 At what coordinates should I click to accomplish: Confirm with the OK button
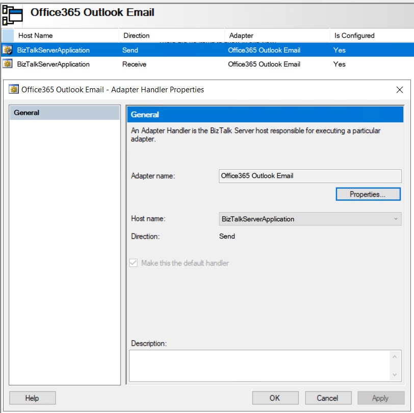[275, 398]
